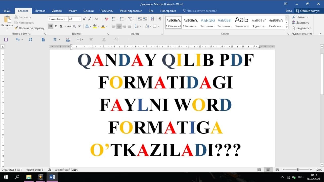Click the Paste clipboard icon
This screenshot has width=324, height=182.
click(x=7, y=19)
